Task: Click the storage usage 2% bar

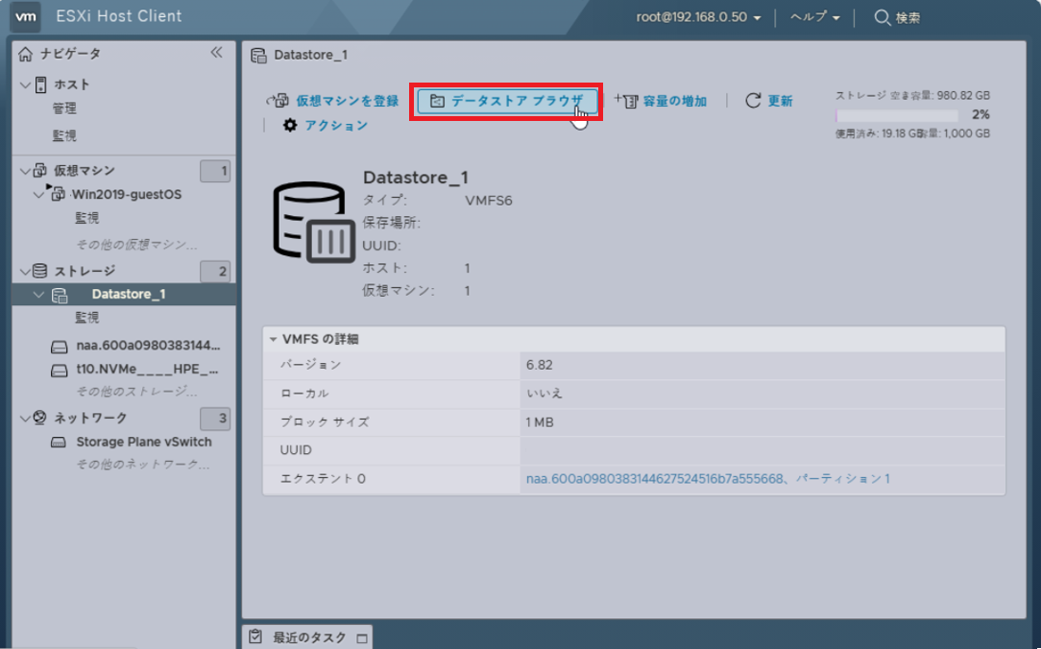Action: coord(912,115)
